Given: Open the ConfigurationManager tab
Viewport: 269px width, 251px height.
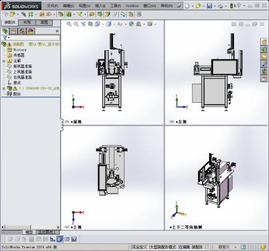Looking at the screenshot, I should [22, 32].
